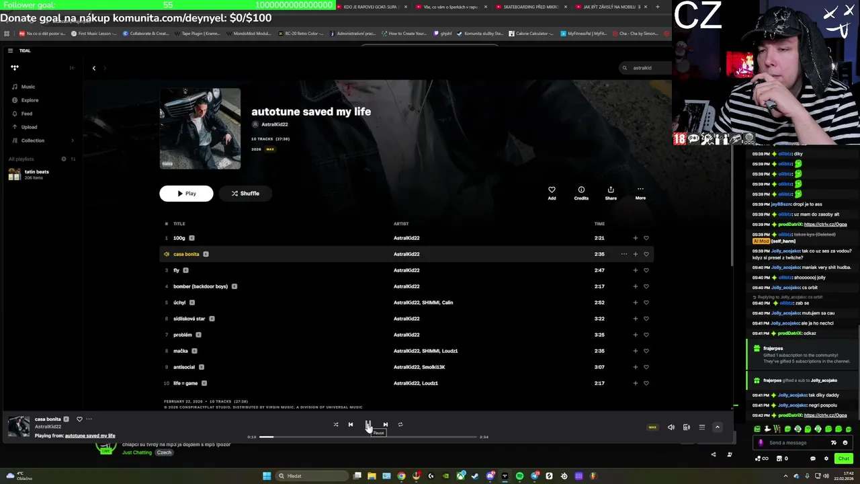
Task: Sort playlists using the sort arrows
Action: click(x=73, y=159)
